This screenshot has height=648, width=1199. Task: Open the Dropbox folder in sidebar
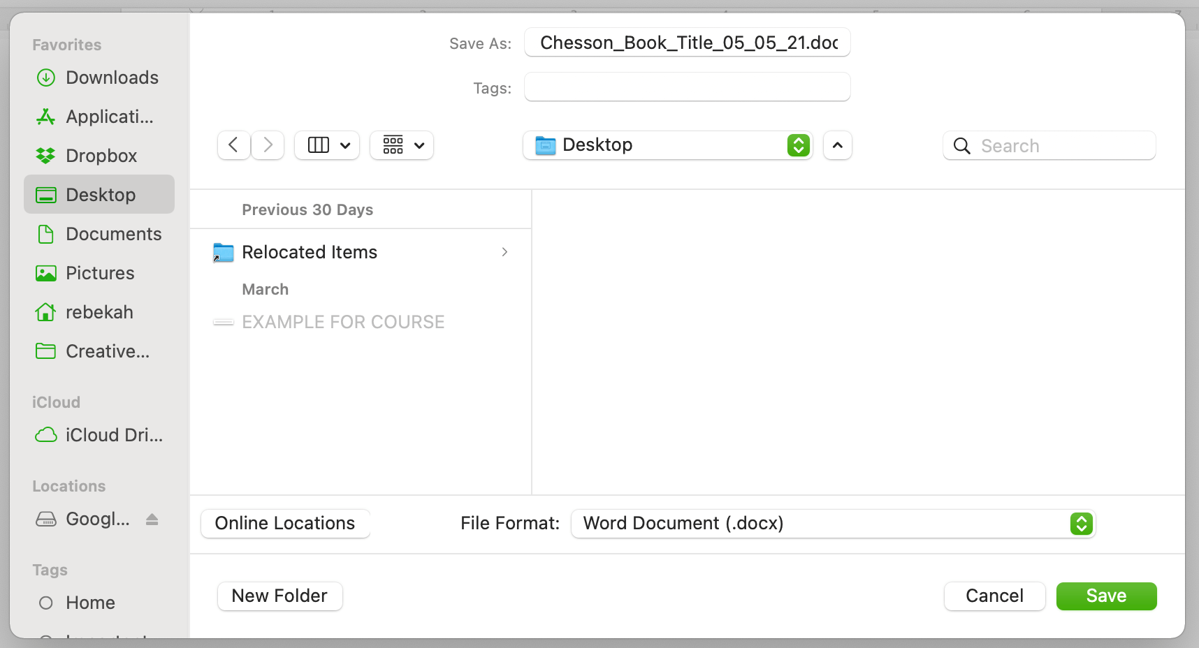(101, 155)
